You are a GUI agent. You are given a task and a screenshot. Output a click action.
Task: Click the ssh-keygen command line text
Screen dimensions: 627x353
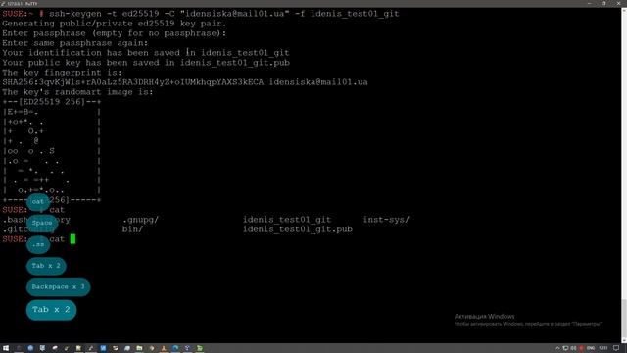pyautogui.click(x=224, y=14)
